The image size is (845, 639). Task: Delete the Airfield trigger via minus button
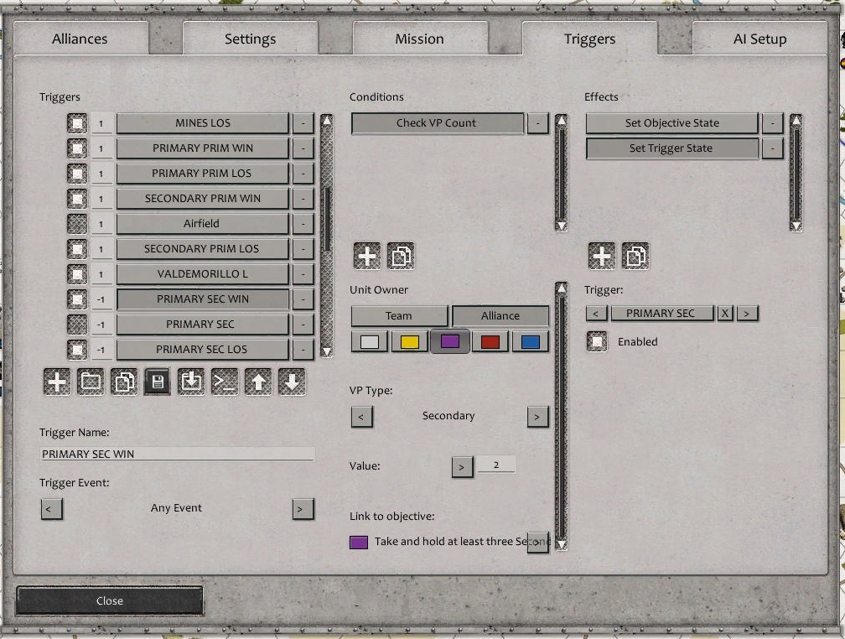pyautogui.click(x=303, y=224)
